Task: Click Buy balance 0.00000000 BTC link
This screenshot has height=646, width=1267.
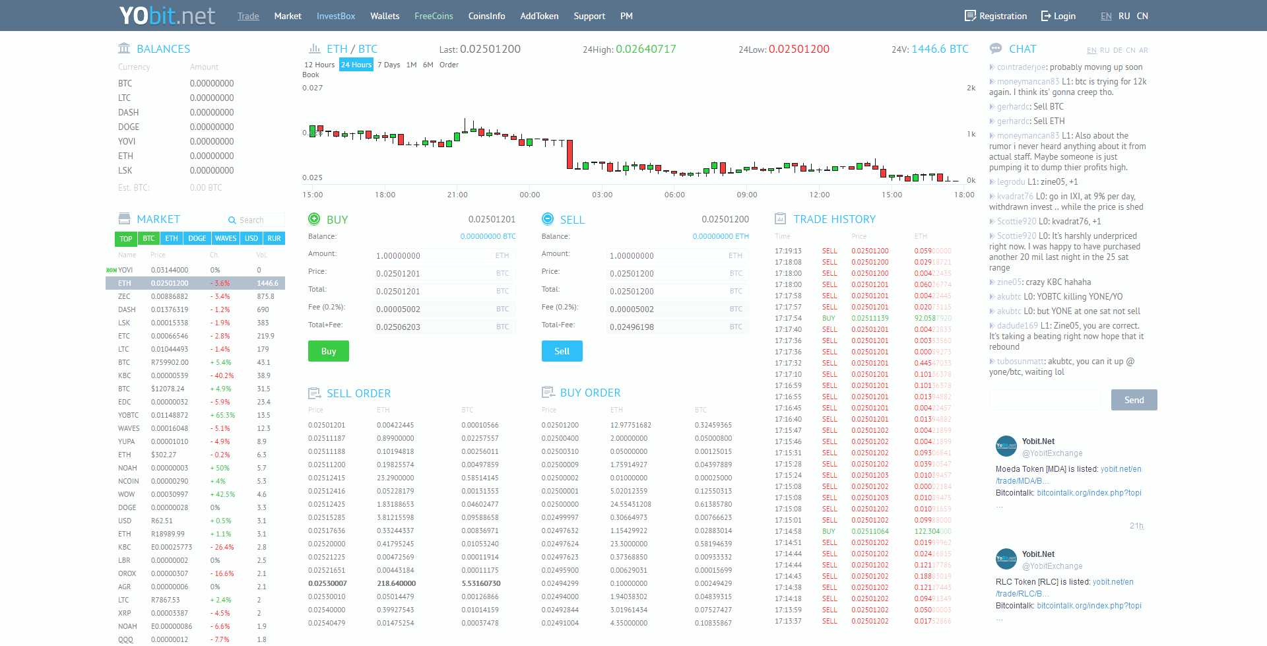Action: coord(488,236)
